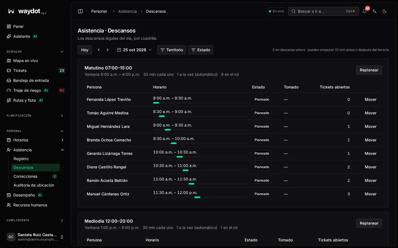
Task: Click the Hoy button
Action: [x=85, y=50]
